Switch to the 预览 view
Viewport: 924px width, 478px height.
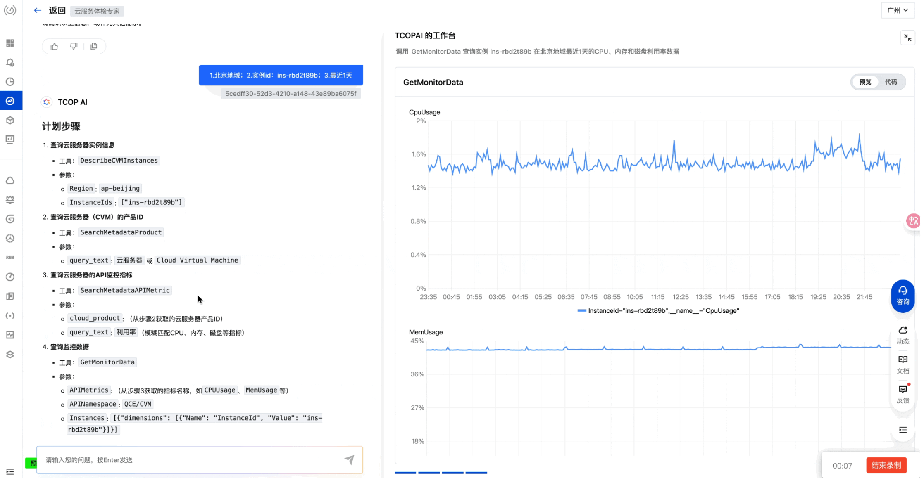[x=865, y=82]
